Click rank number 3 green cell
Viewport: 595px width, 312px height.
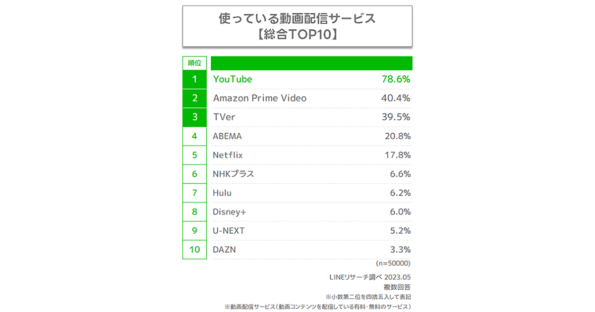click(194, 117)
